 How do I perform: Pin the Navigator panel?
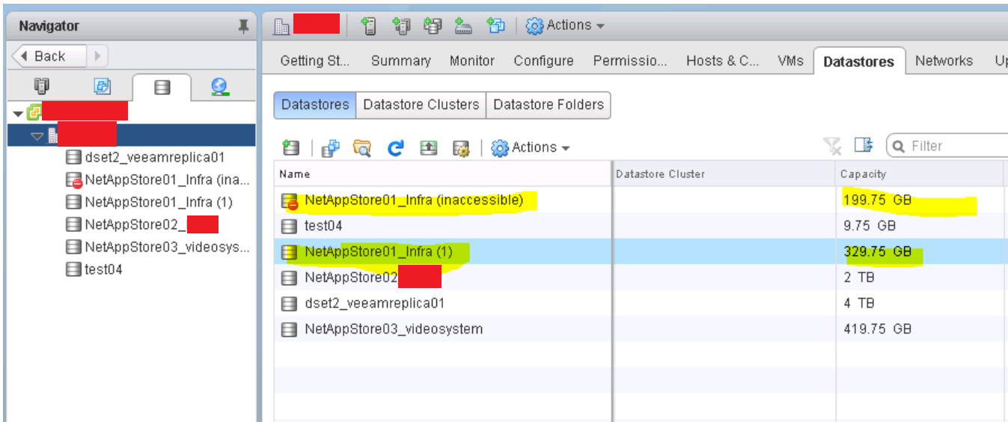(x=243, y=26)
